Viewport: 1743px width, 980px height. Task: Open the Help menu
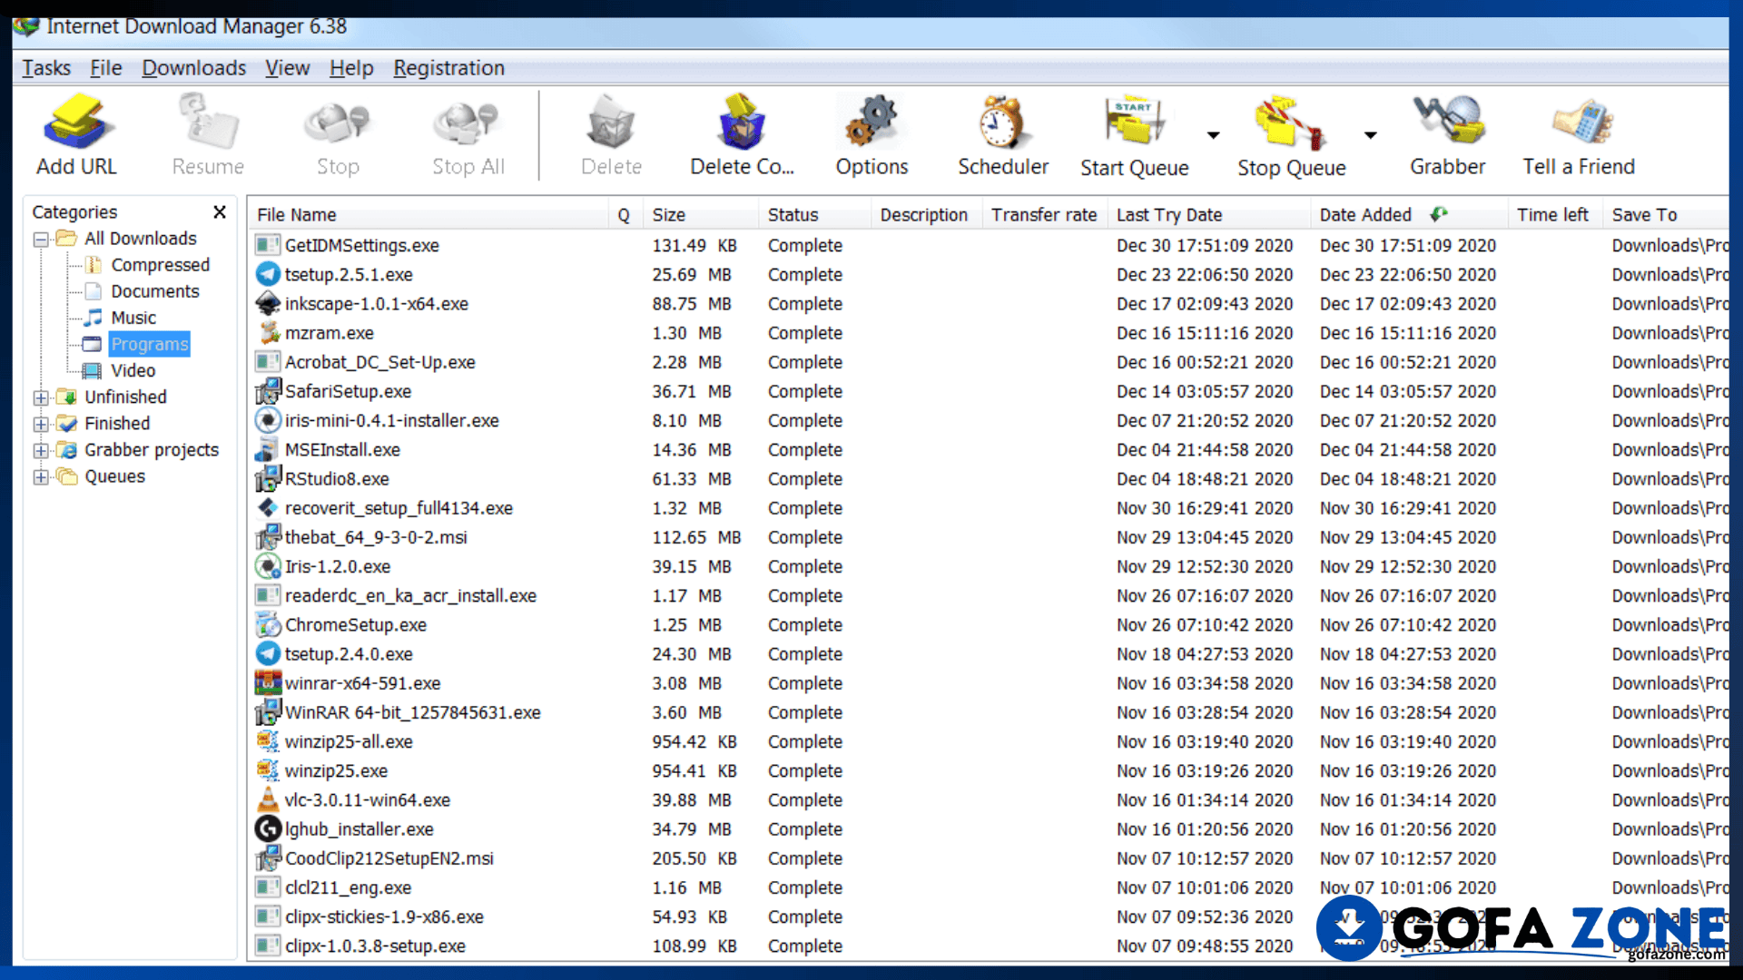[x=351, y=68]
